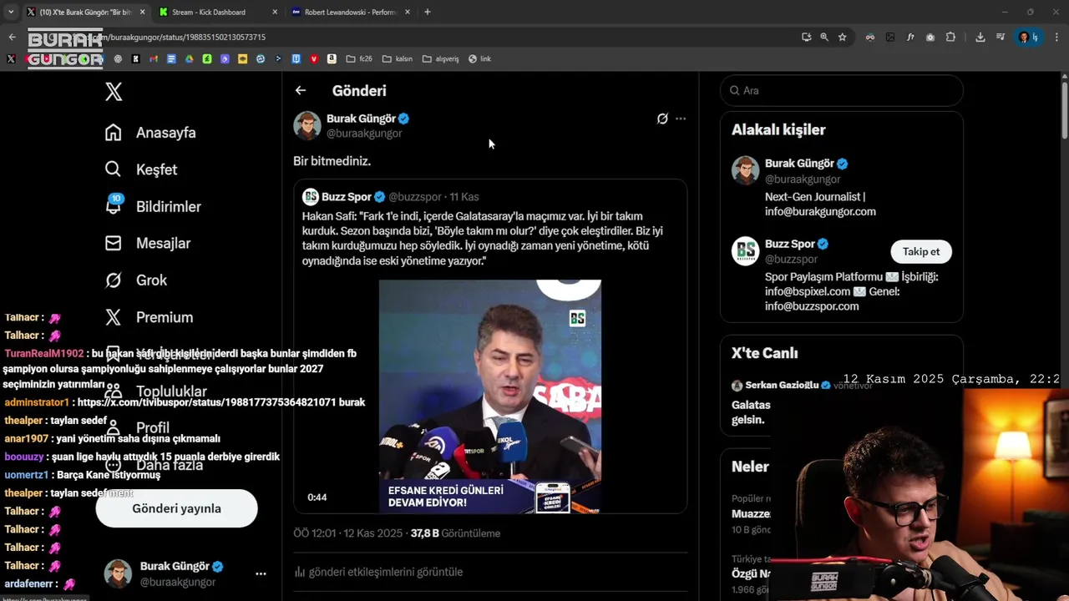The image size is (1069, 601).
Task: Click the glasses extension icon
Action: 870,37
